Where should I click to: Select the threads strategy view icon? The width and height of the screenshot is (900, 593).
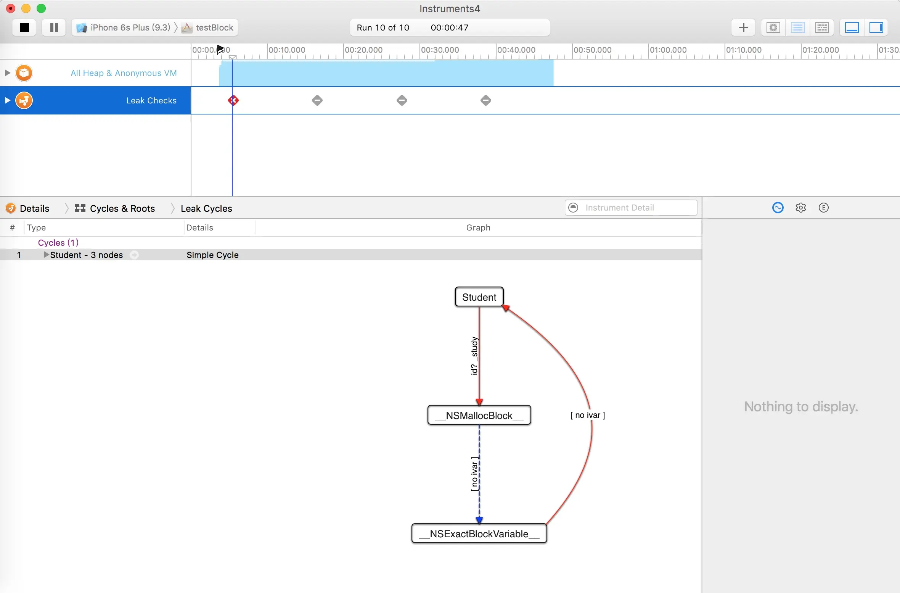pos(822,27)
